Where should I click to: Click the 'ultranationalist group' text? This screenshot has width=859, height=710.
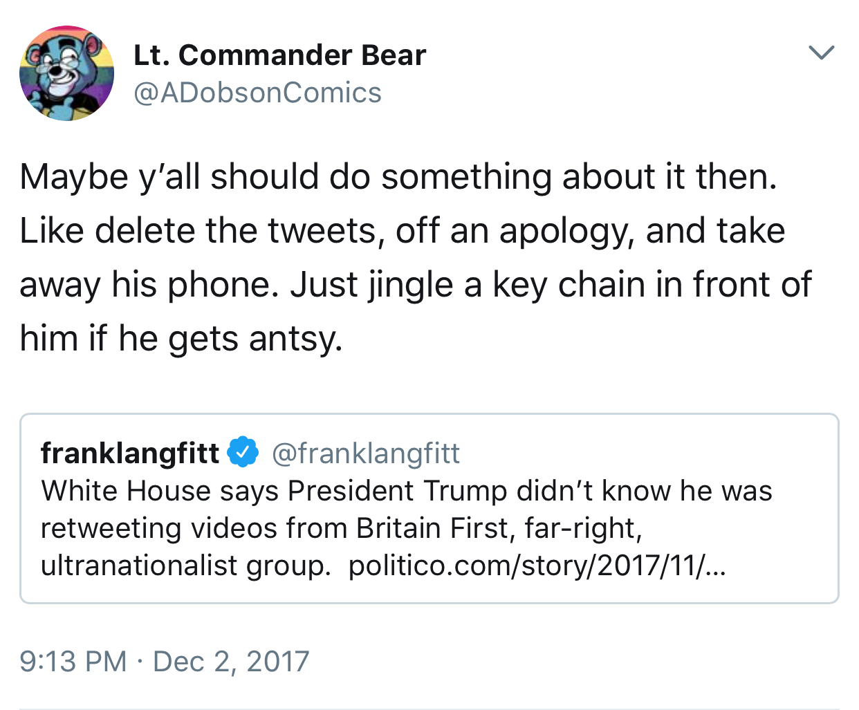[186, 566]
